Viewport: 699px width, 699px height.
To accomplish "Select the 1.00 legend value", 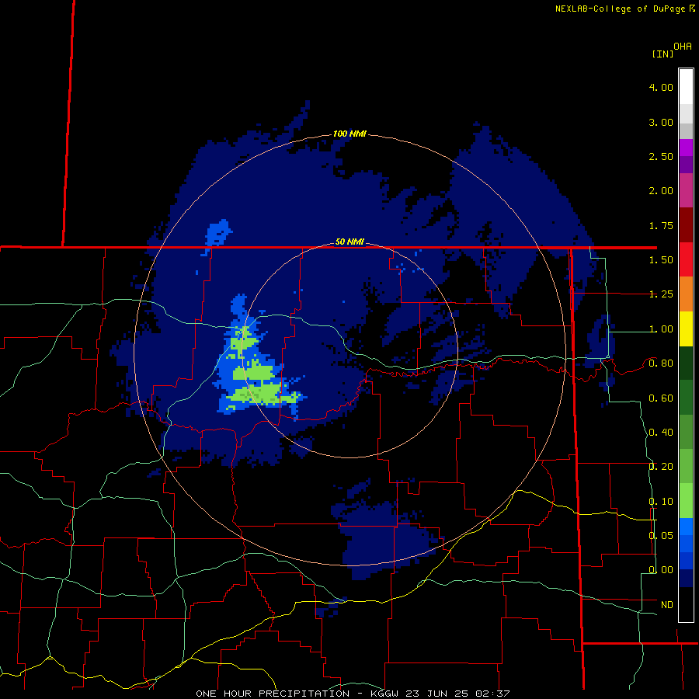I will click(x=661, y=329).
